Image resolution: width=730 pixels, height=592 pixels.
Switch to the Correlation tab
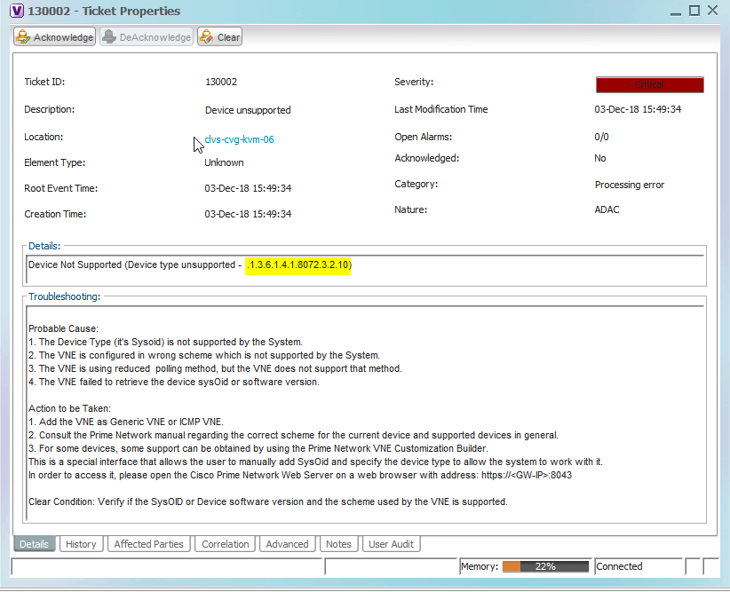point(225,544)
